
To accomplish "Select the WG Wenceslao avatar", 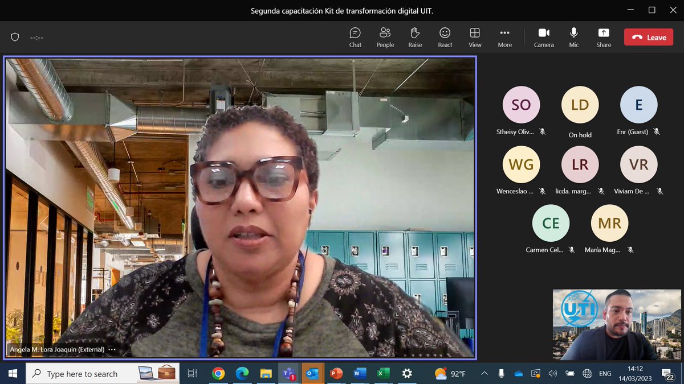I will click(521, 164).
